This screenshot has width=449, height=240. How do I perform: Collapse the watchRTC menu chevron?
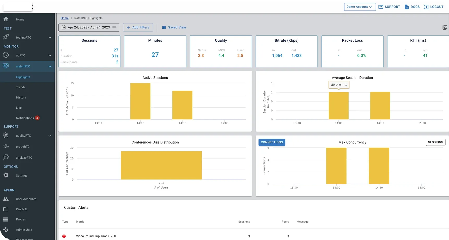(50, 66)
